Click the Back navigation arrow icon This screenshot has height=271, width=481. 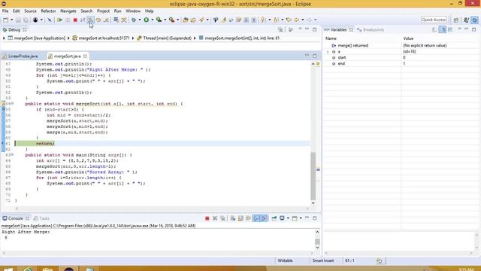coord(296,20)
